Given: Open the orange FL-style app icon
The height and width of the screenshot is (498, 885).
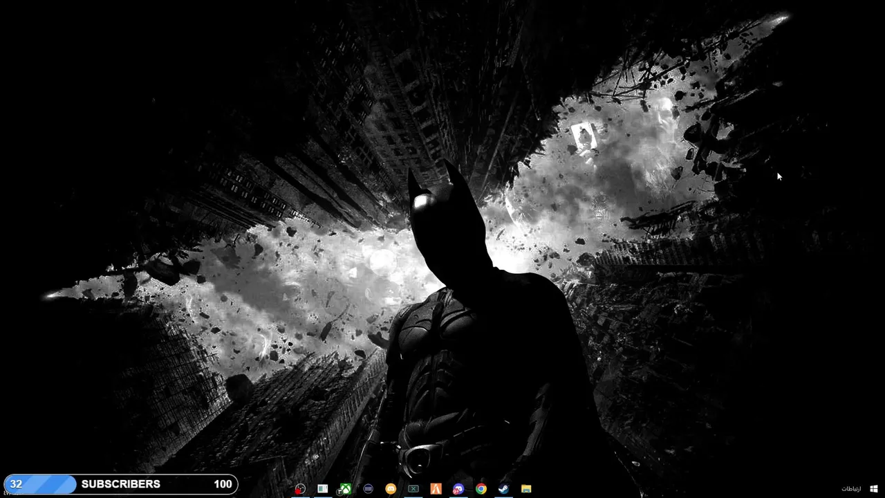Looking at the screenshot, I should (436, 489).
